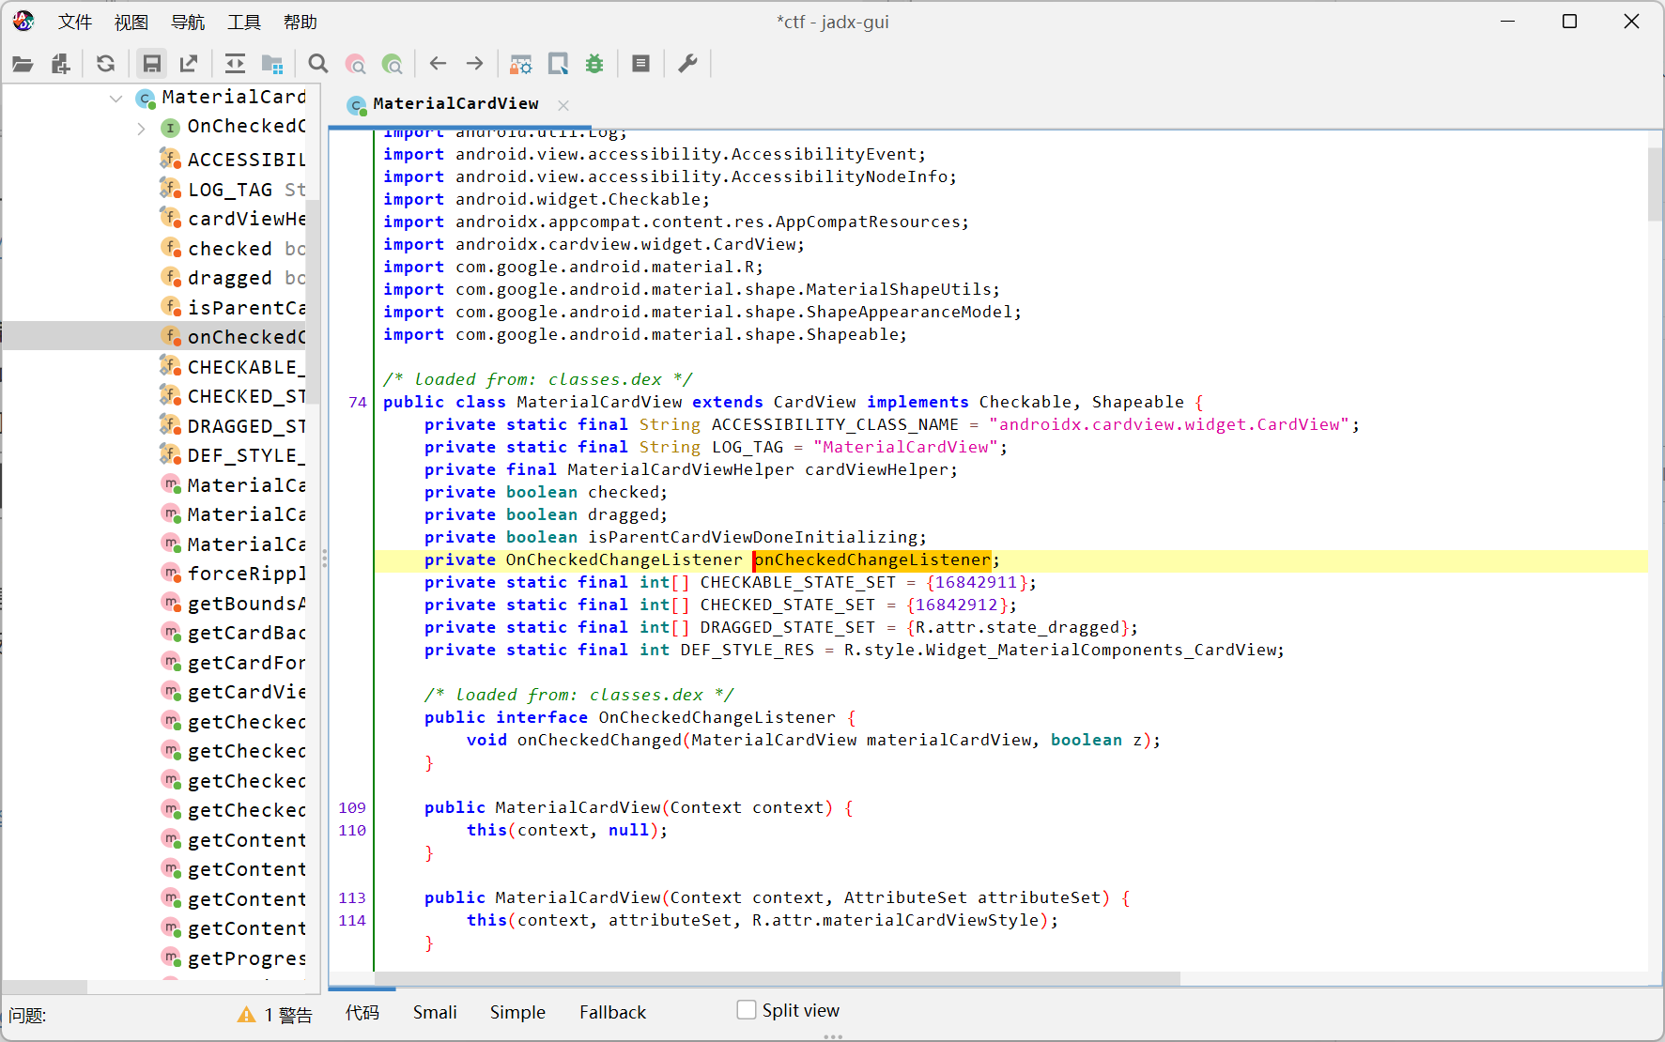Enable the Split view checkbox
Viewport: 1665px width, 1042px height.
tap(747, 1010)
